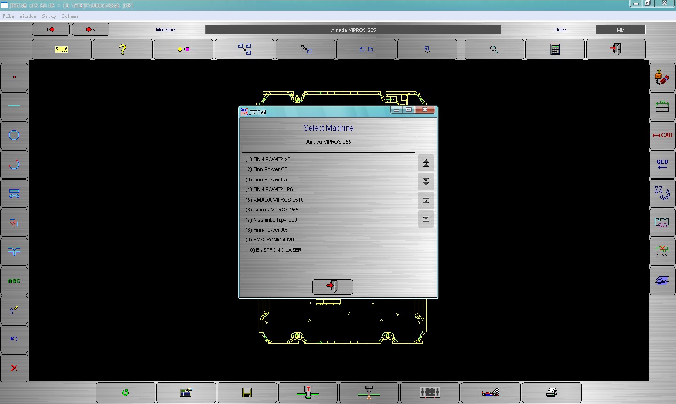Click the Amada VIPROS 255 machine field at top
676x404 pixels.
click(x=353, y=30)
